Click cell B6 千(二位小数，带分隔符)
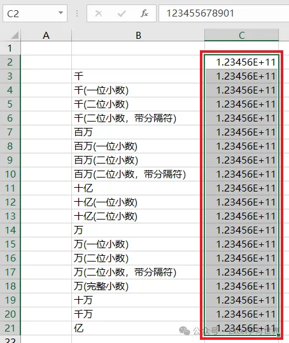 pos(138,118)
